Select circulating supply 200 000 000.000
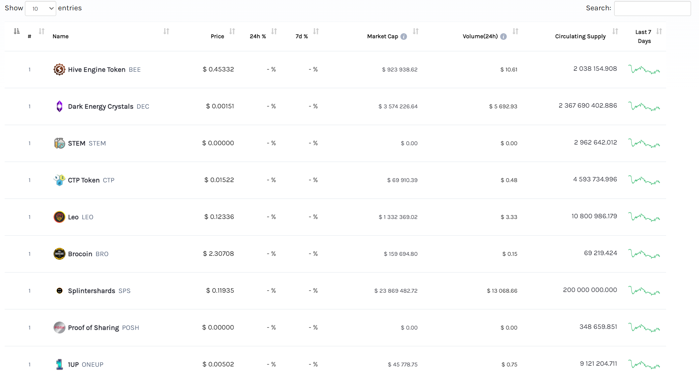Image resolution: width=699 pixels, height=382 pixels. (590, 290)
